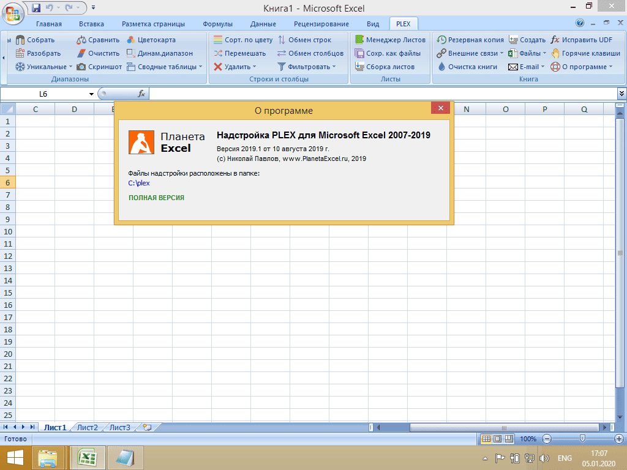Expand the formula bar
This screenshot has height=470, width=627.
pos(621,94)
